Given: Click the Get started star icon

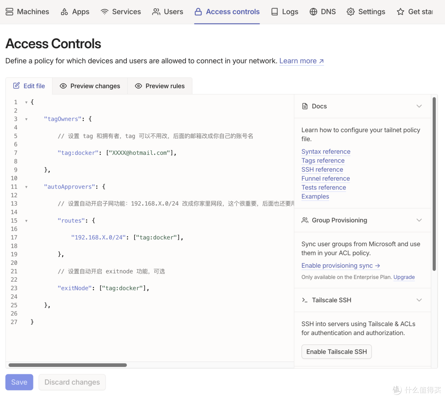Looking at the screenshot, I should 400,12.
